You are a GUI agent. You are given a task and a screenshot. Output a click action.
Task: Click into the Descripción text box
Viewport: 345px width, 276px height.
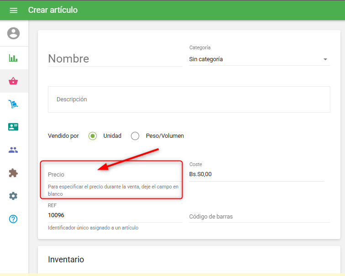coord(189,99)
